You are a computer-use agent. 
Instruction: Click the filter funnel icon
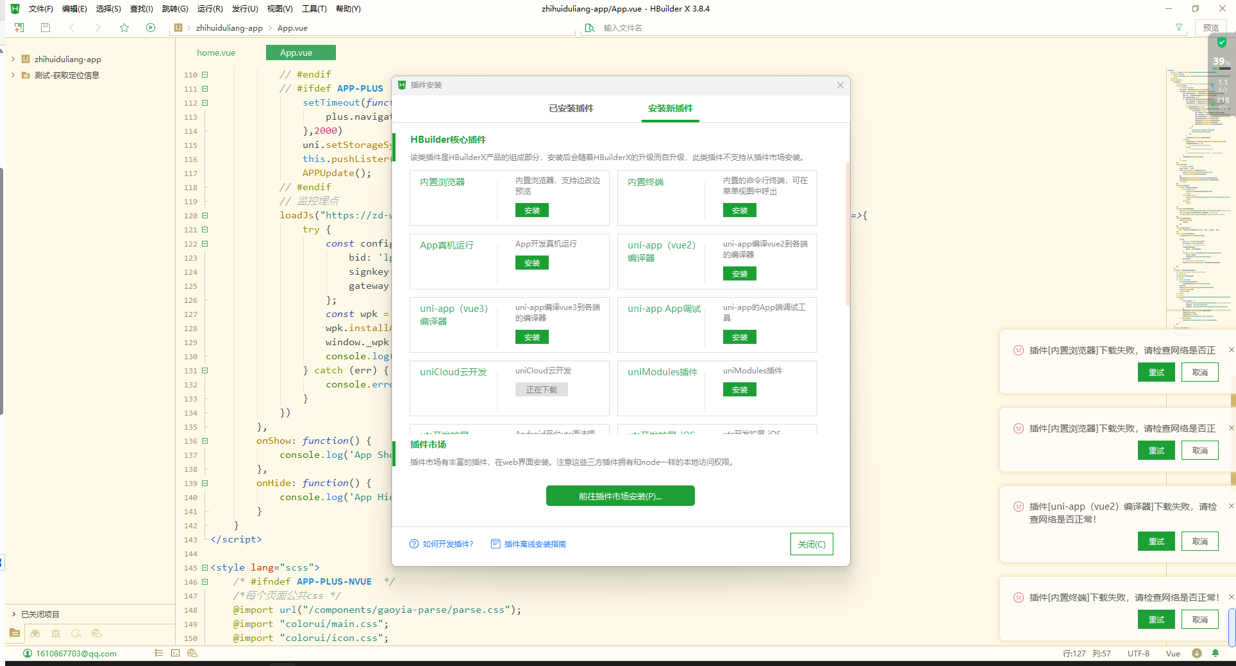pyautogui.click(x=1178, y=28)
